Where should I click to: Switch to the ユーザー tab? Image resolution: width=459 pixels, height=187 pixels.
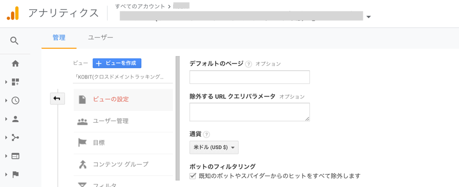tap(100, 37)
